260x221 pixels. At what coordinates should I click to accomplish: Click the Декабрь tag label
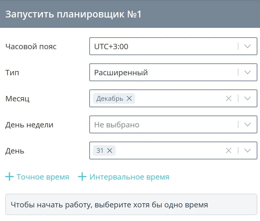(110, 99)
